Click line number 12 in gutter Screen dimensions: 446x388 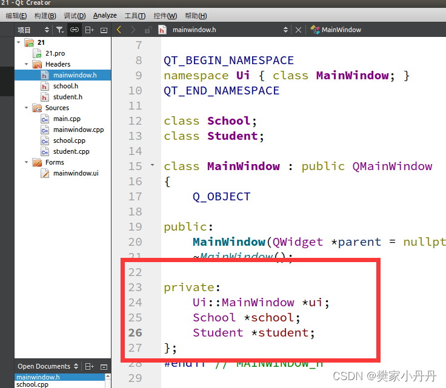[135, 121]
